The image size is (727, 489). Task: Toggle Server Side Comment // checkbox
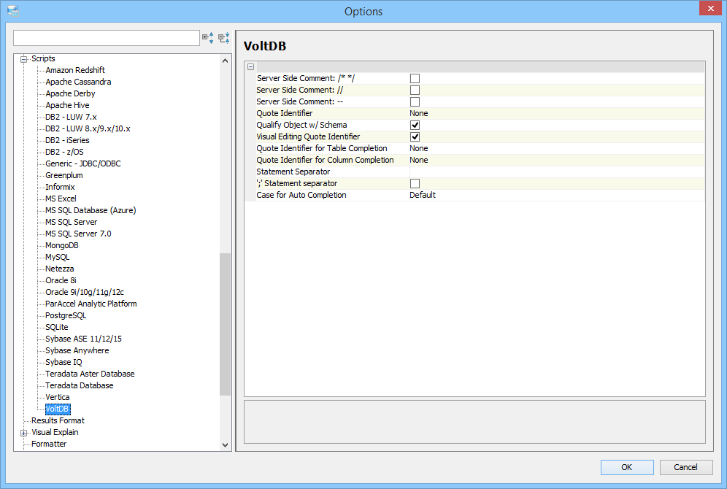(x=415, y=90)
